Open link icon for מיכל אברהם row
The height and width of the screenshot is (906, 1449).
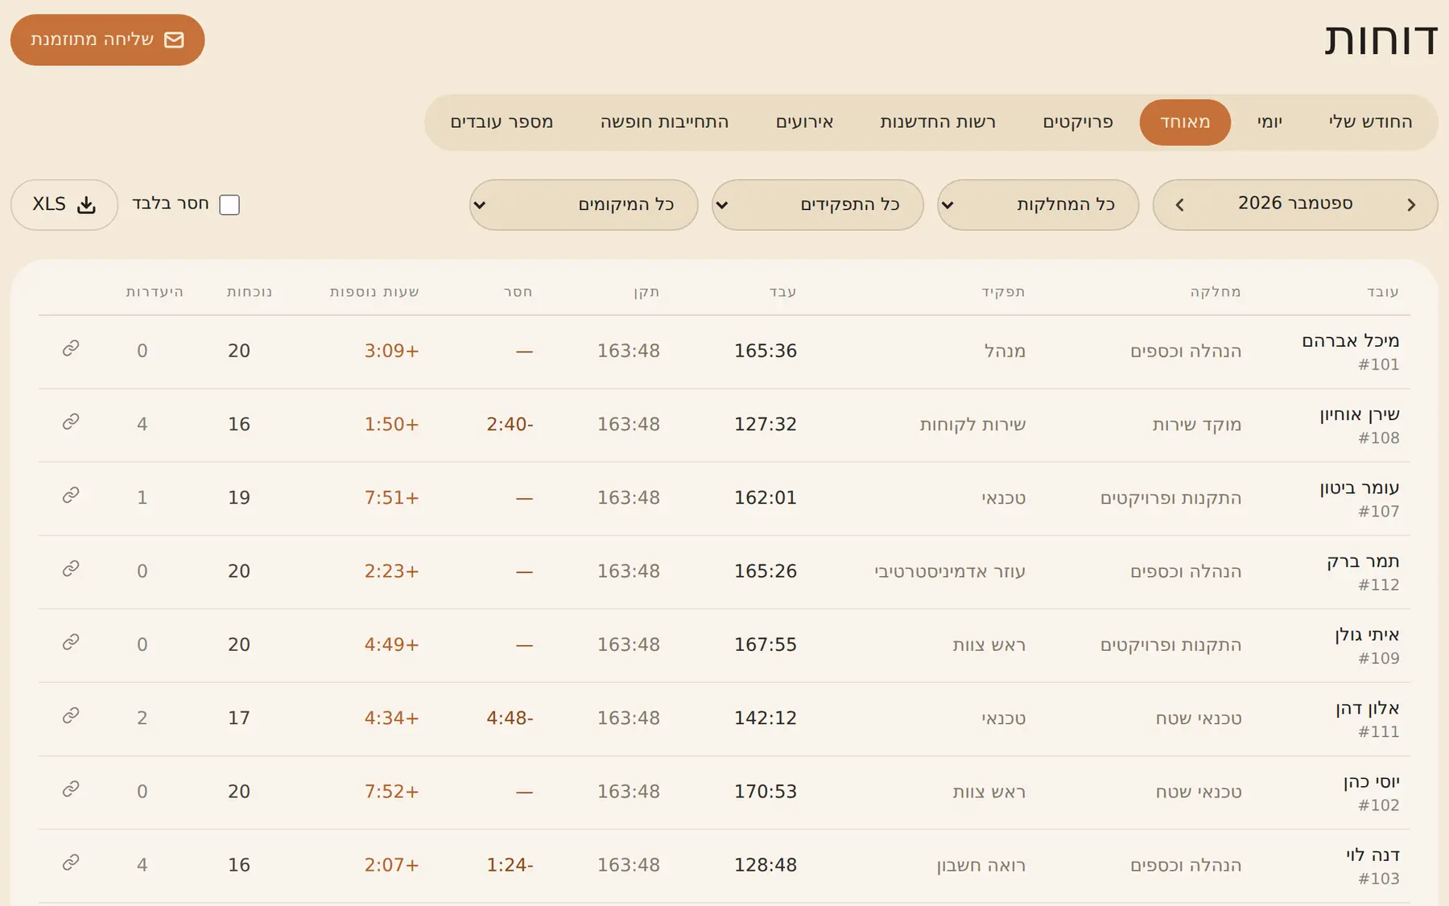71,348
